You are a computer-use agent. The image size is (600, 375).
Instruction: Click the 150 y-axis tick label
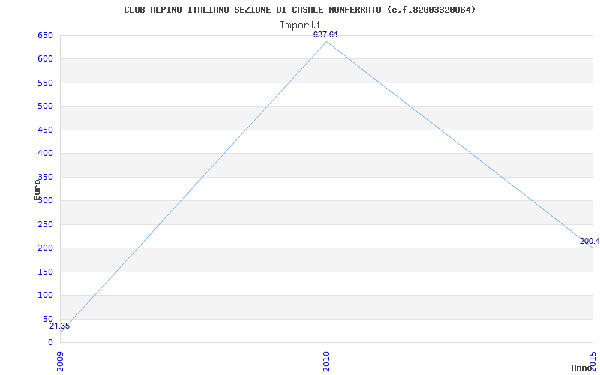click(45, 271)
